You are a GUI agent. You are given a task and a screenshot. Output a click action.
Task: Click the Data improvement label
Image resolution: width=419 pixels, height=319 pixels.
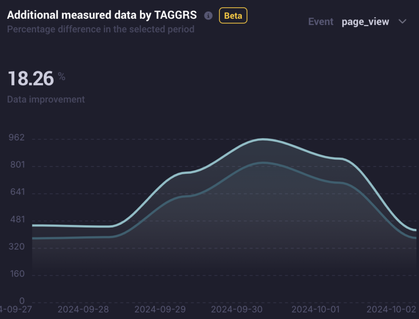coord(46,99)
